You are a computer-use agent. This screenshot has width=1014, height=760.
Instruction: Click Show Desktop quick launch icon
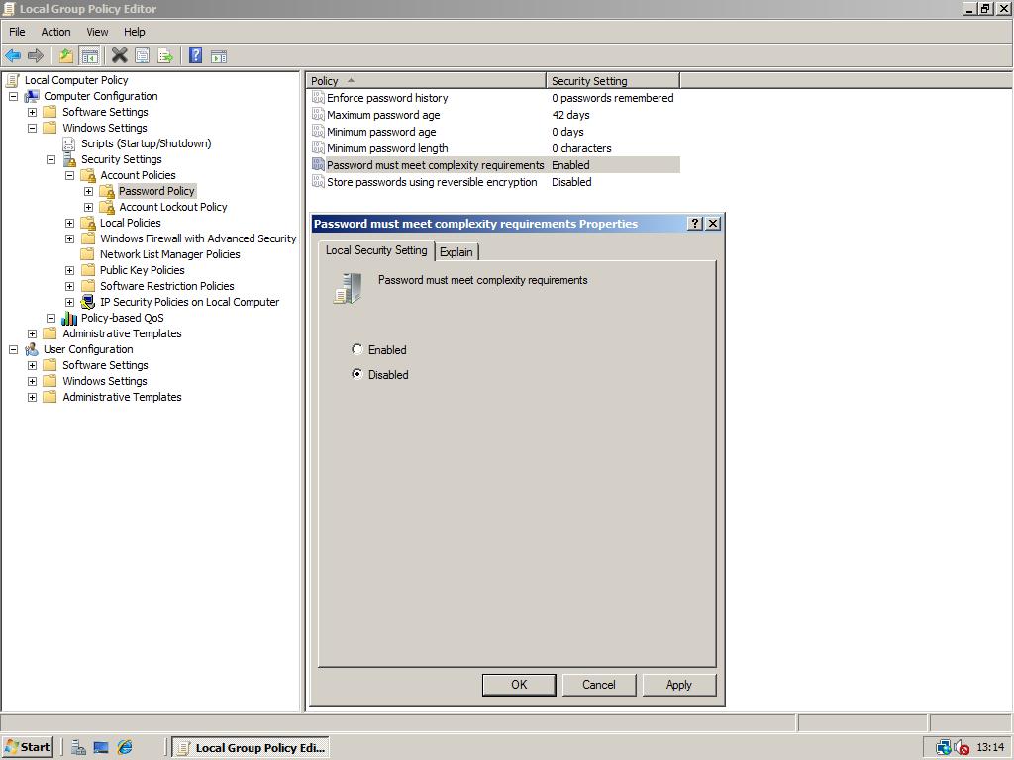101,747
